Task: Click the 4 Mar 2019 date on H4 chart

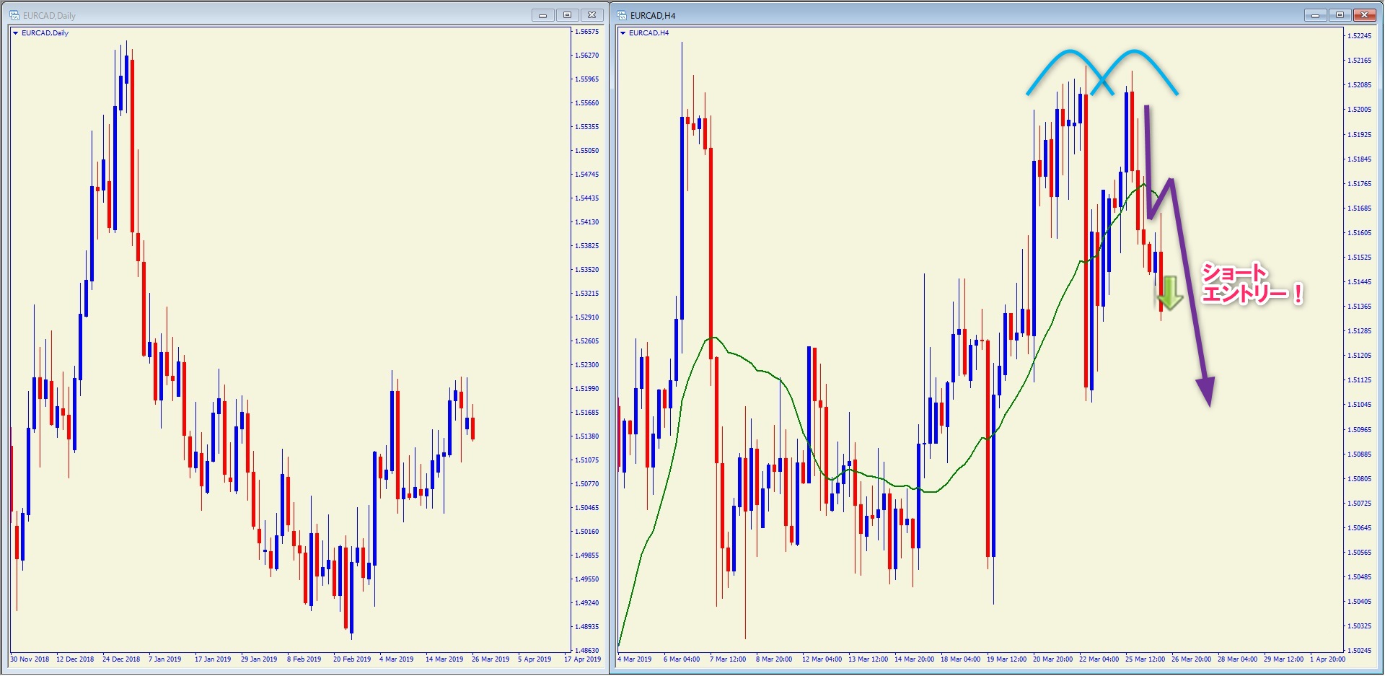Action: (x=635, y=659)
